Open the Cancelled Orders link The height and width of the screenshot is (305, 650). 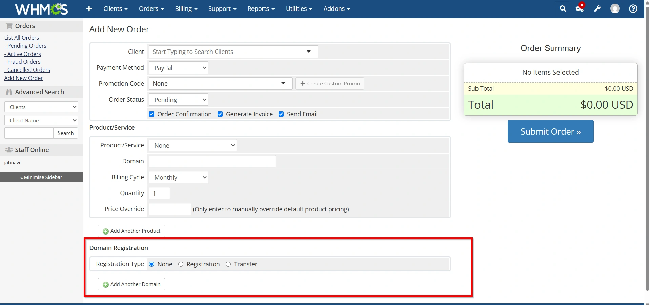tap(27, 70)
